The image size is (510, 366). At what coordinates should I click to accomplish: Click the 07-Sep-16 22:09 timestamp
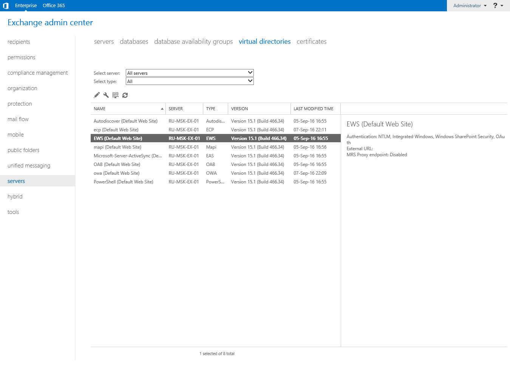[x=310, y=173]
